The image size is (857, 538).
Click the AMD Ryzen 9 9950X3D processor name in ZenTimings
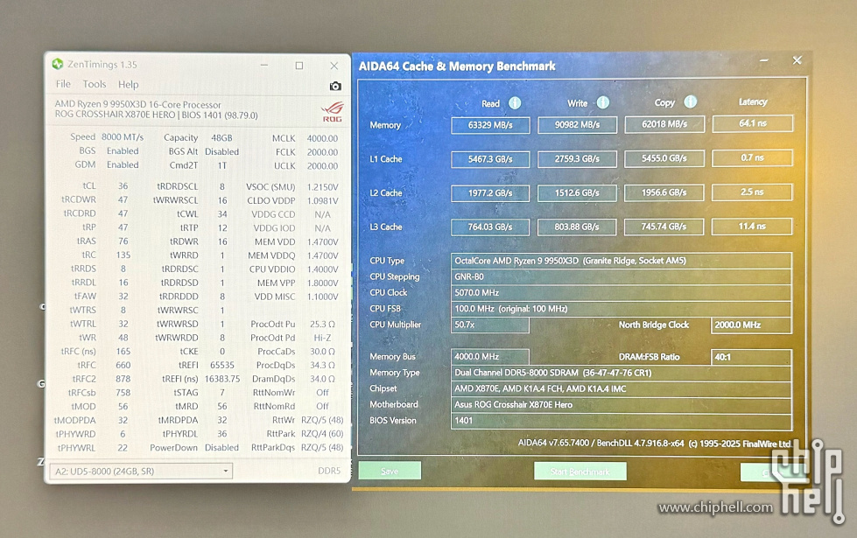[x=137, y=104]
